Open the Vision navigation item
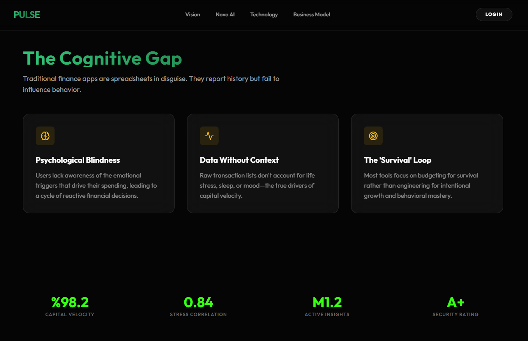Screen dimensions: 528x341 (192, 14)
